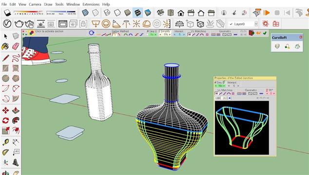The height and width of the screenshot is (175, 309).
Task: Click first Curviloft panel icon (Loft by Spline)
Action: pyautogui.click(x=277, y=46)
